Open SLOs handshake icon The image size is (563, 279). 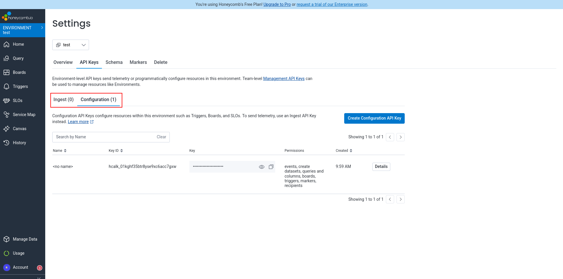[x=6, y=101]
